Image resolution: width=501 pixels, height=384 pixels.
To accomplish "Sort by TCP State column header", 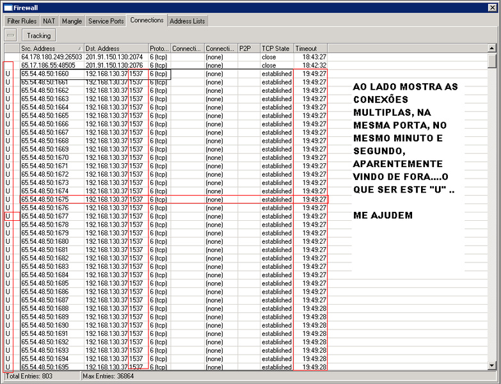I will point(276,49).
